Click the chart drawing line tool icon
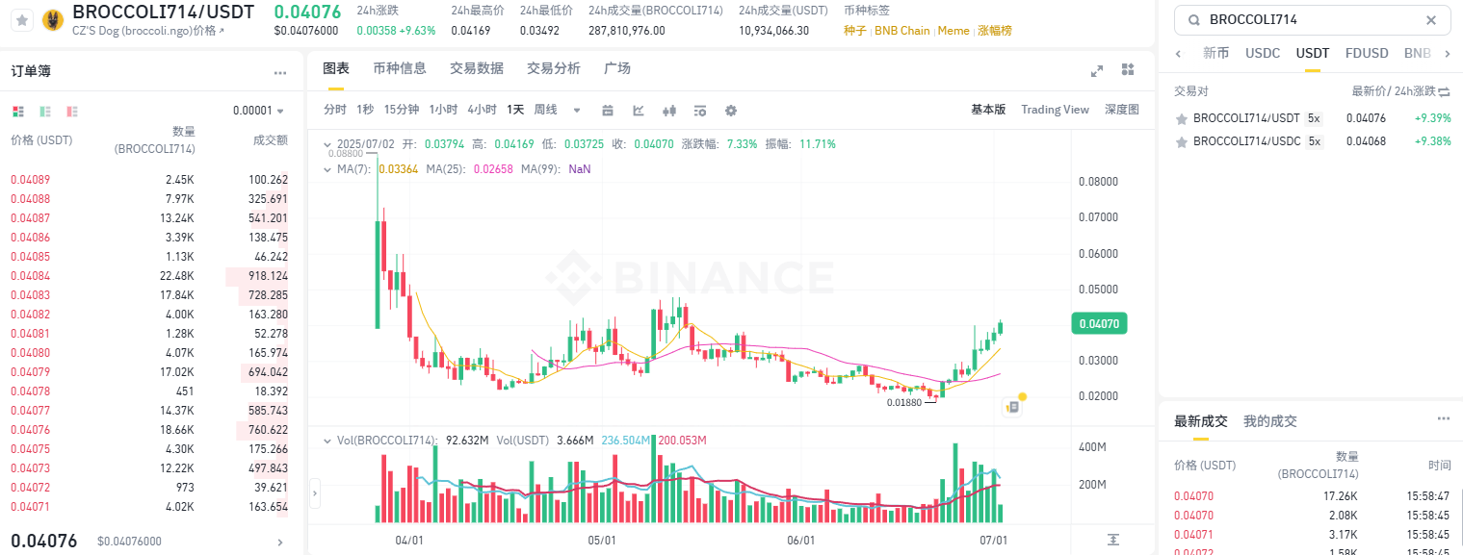Viewport: 1463px width, 555px height. [x=639, y=110]
